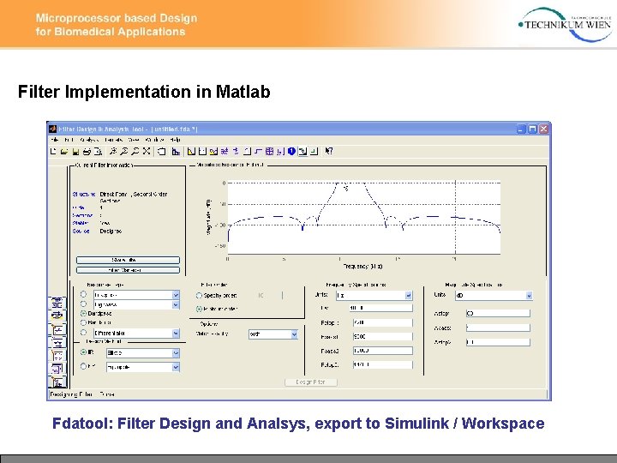The image size is (617, 463).
Task: Show the Magnitude Response icon
Action: point(191,151)
